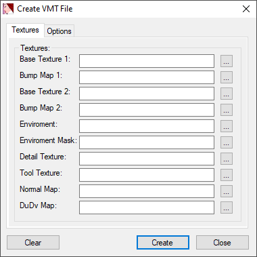Browse for Bump Map 1 file
This screenshot has height=257, width=257.
click(227, 77)
